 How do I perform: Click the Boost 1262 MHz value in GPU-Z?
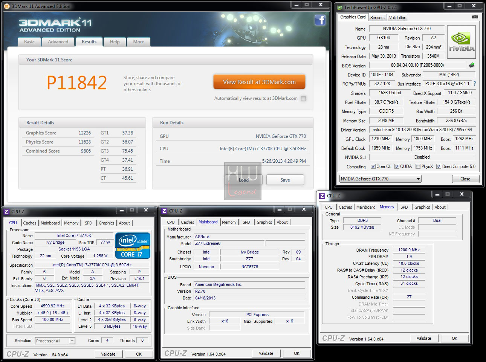[464, 139]
